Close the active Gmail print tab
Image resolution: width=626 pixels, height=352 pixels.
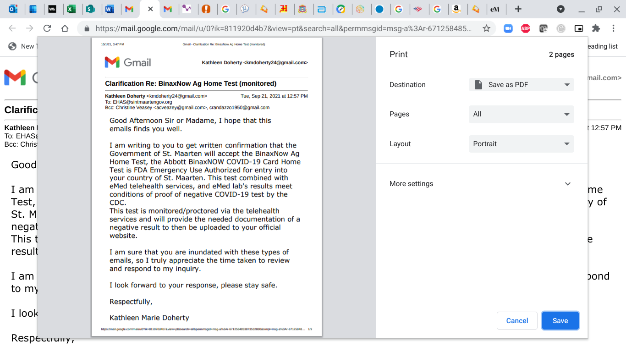click(150, 9)
